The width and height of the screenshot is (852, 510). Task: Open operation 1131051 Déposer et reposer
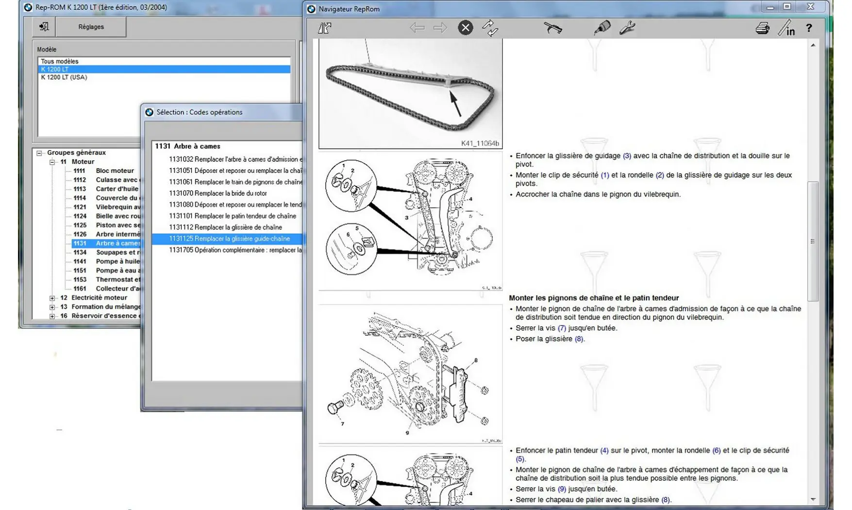235,170
